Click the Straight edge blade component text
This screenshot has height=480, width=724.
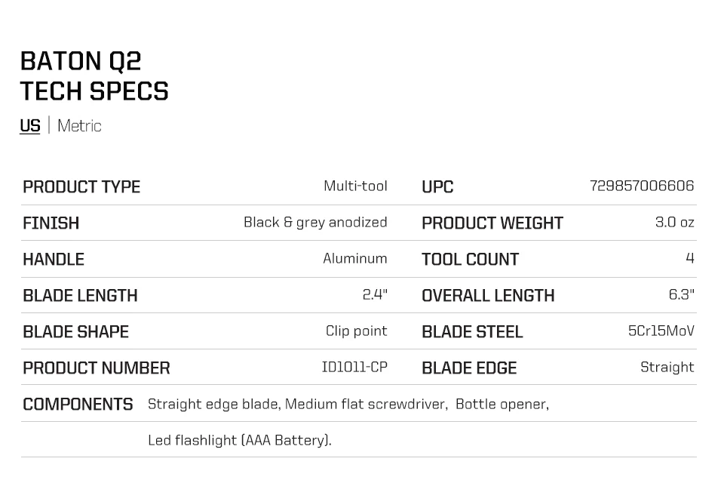click(214, 405)
